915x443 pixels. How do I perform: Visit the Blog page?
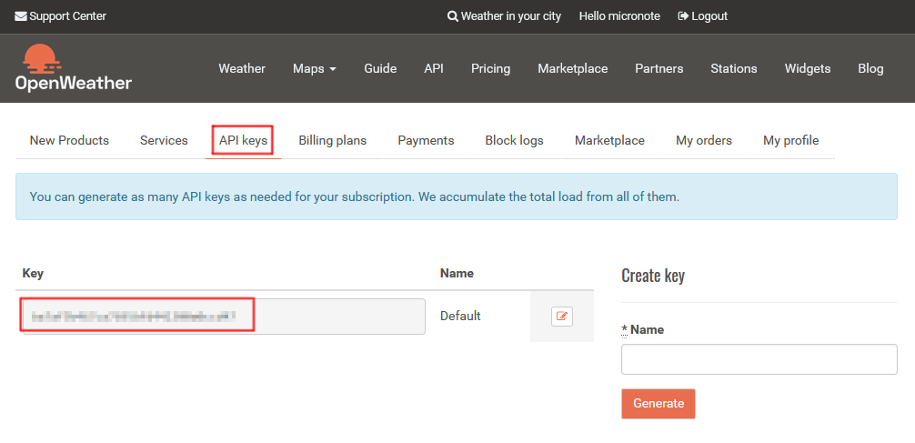click(870, 68)
